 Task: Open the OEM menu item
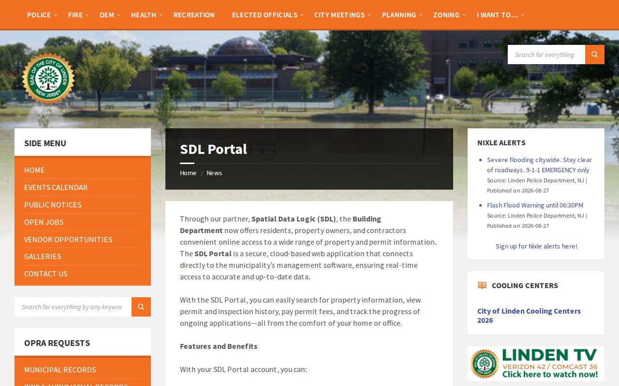107,15
